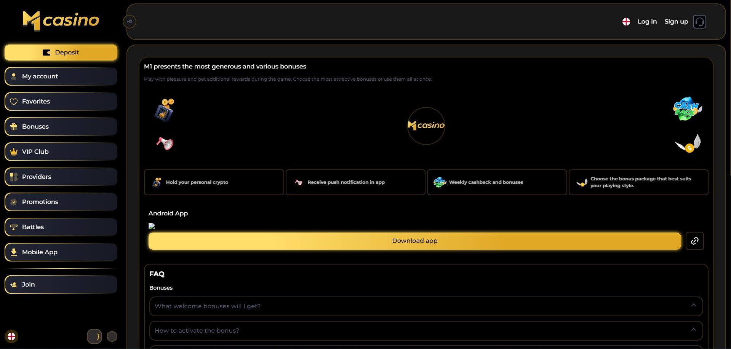Go to Bonuses in sidebar

click(x=61, y=127)
